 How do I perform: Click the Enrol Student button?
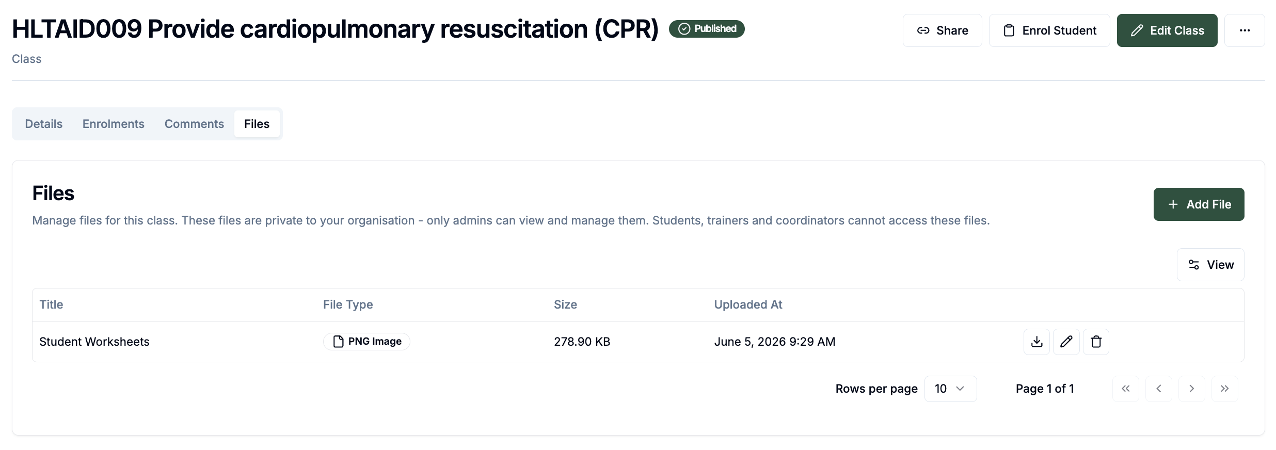[x=1049, y=30]
